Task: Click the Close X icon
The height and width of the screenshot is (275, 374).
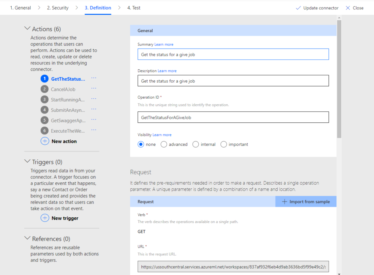Action: click(348, 8)
